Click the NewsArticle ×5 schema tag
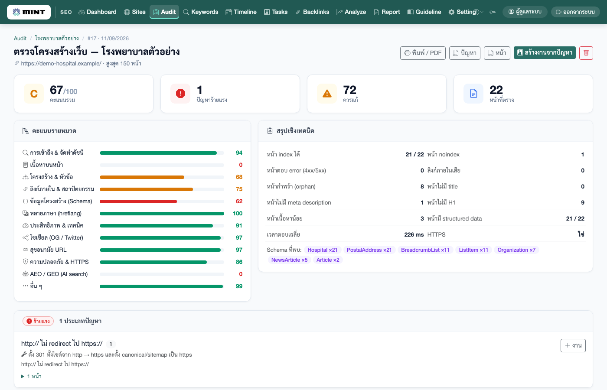Viewport: 607px width, 390px height. coord(289,260)
